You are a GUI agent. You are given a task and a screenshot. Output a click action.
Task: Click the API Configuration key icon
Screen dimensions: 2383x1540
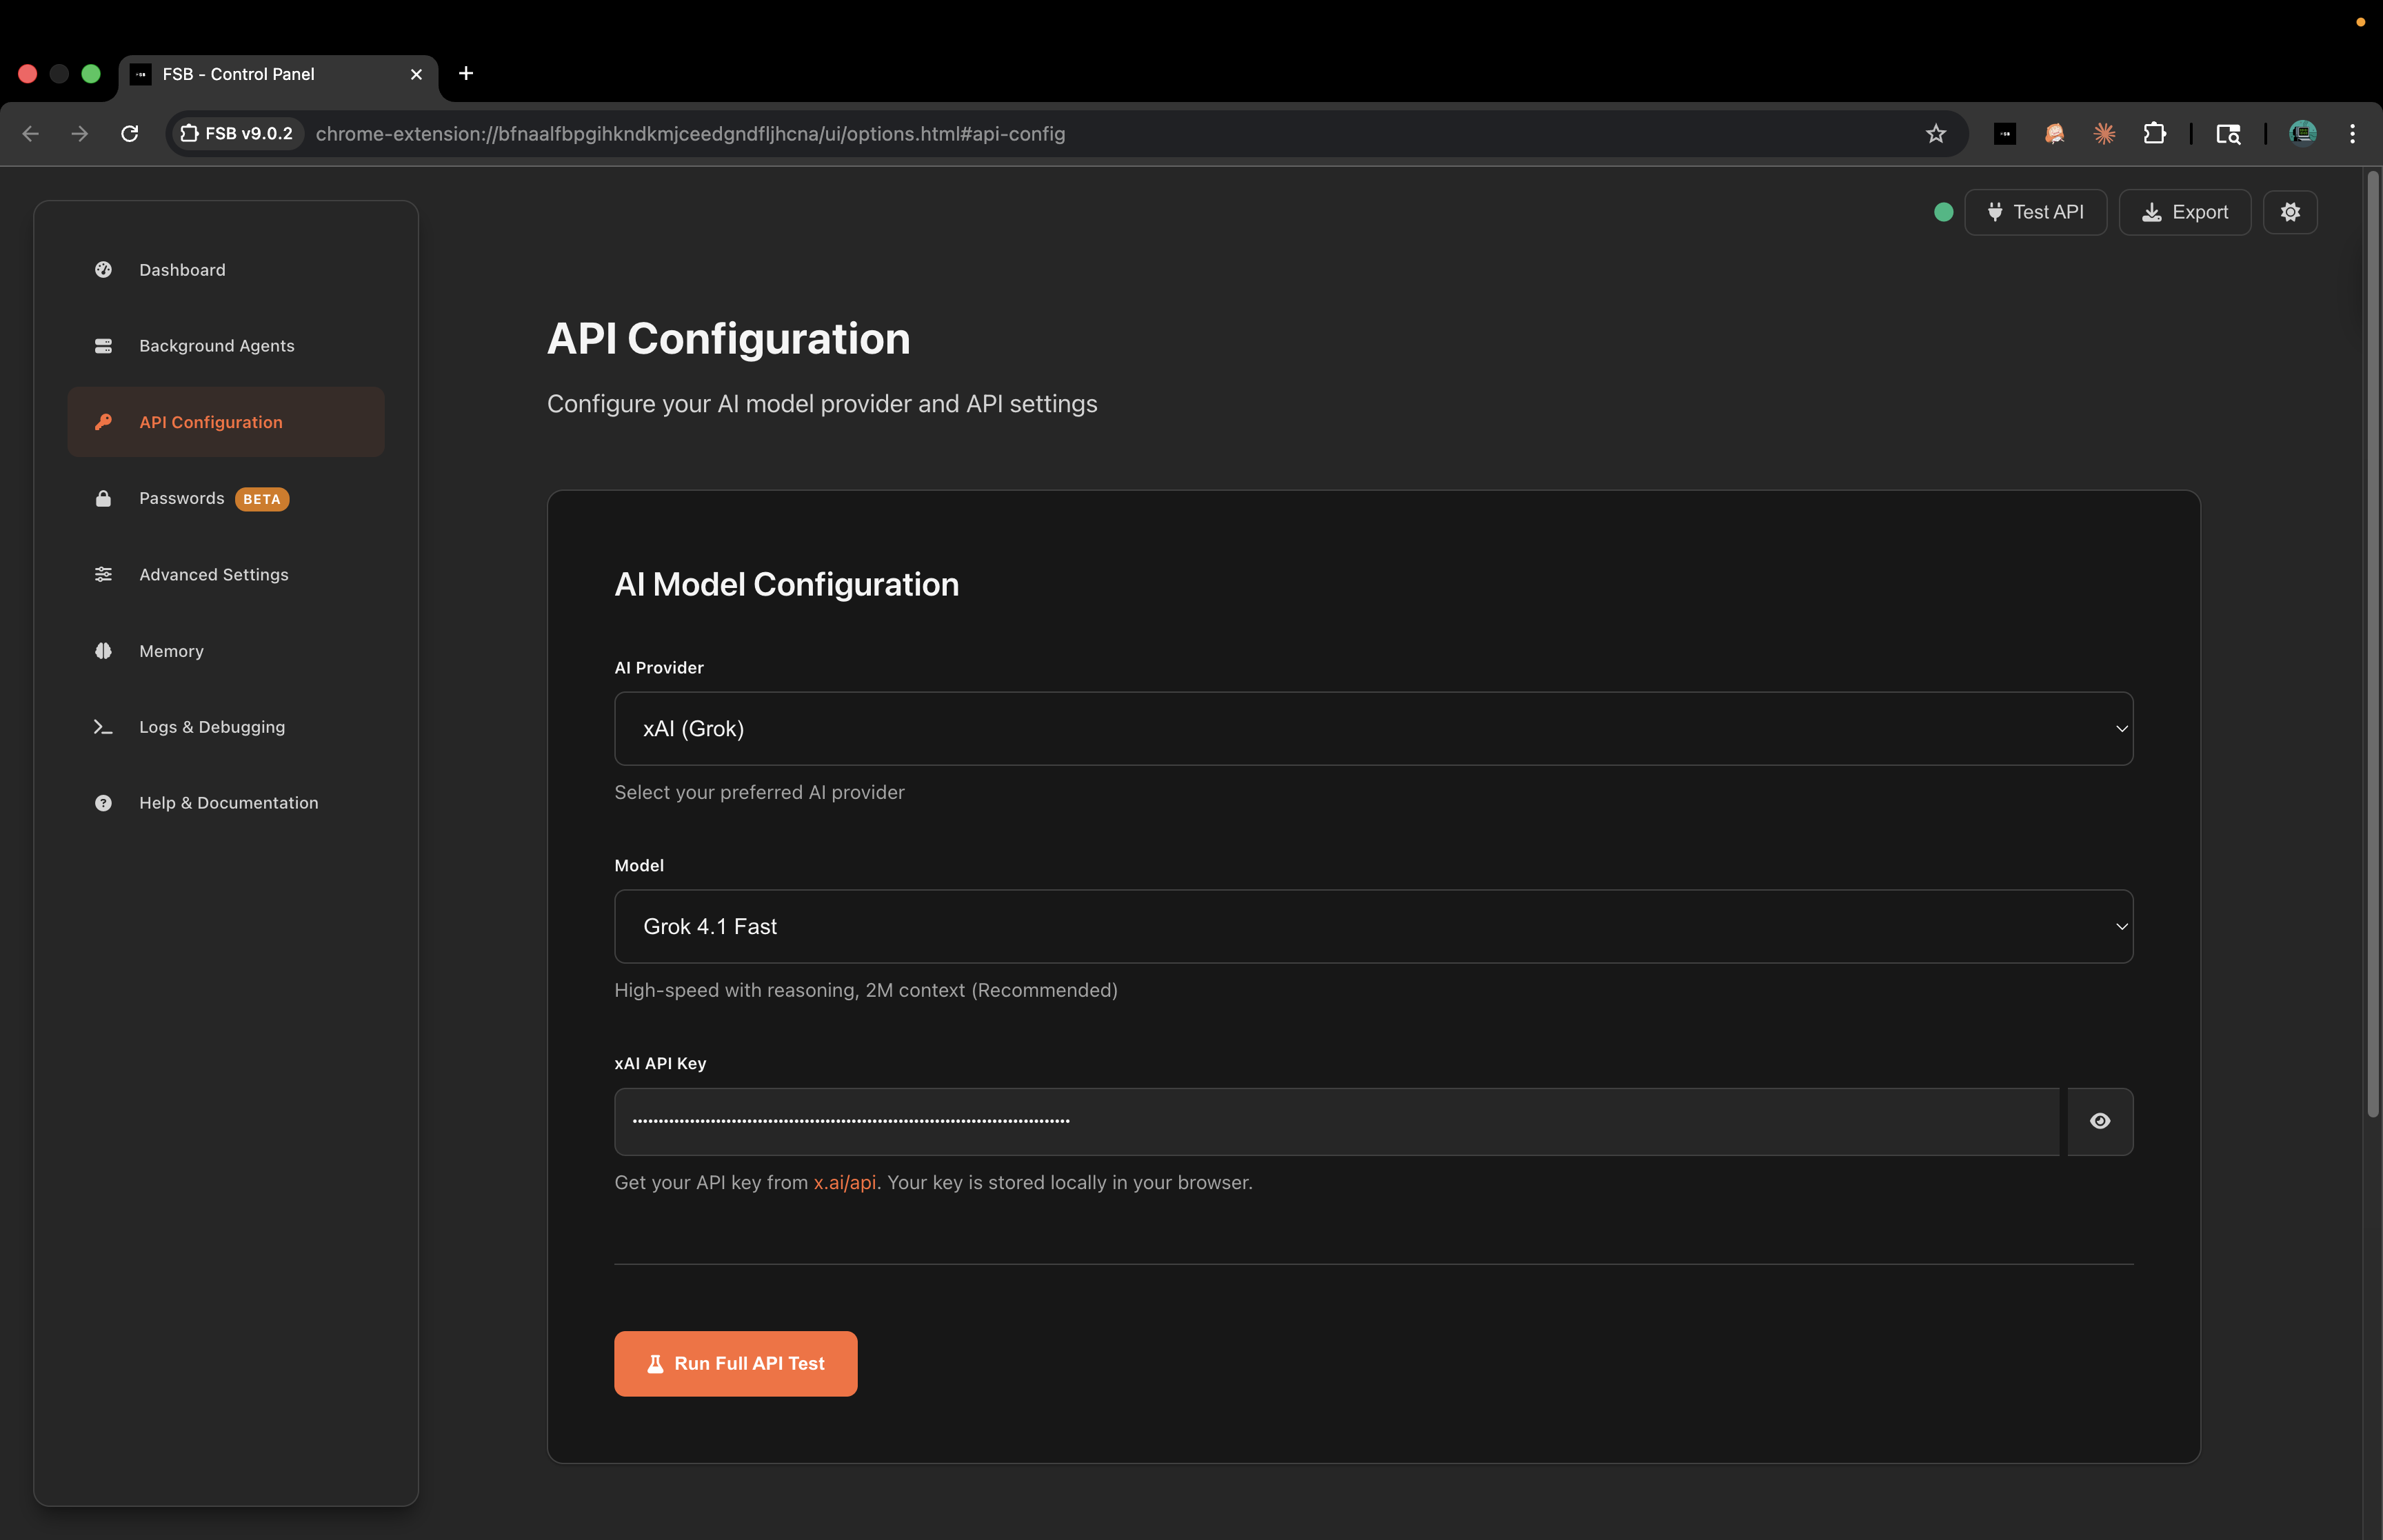pyautogui.click(x=103, y=422)
